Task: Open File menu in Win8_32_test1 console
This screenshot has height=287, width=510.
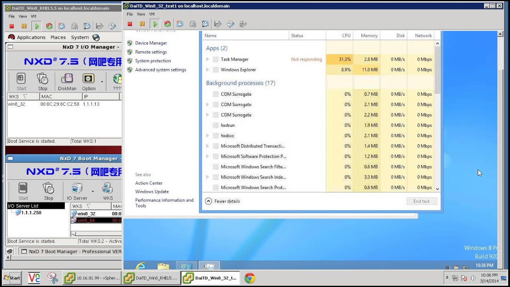Action: point(130,14)
